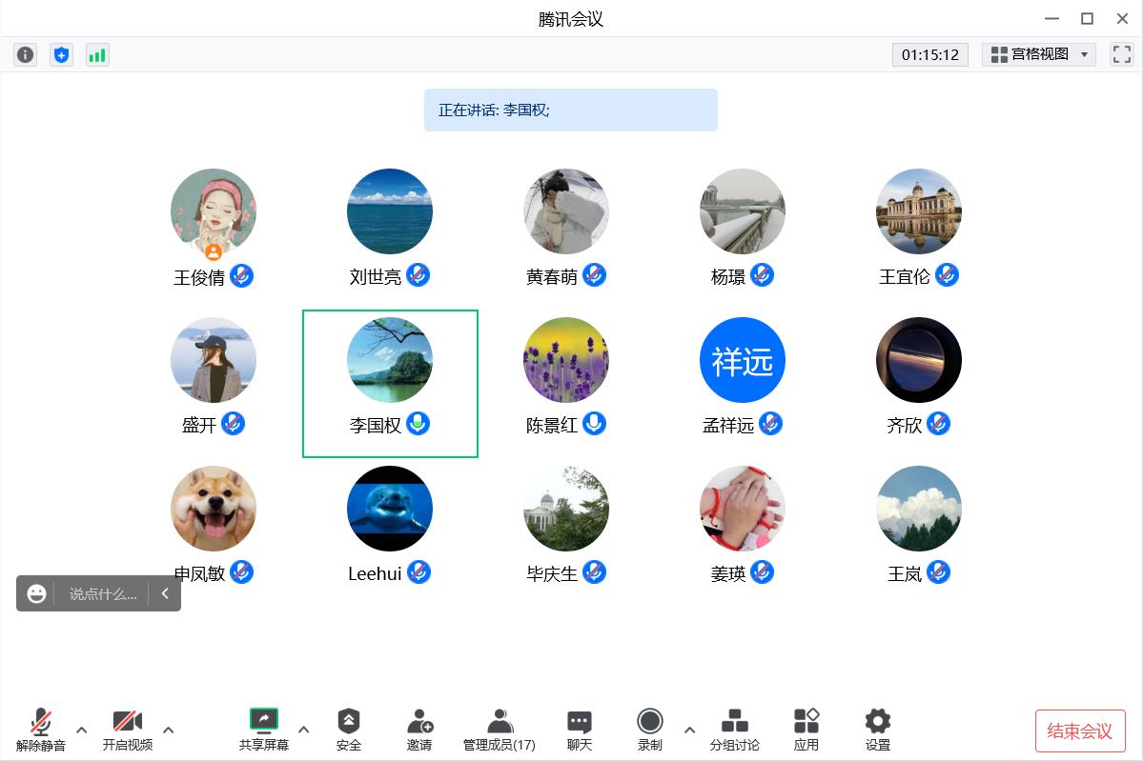This screenshot has height=761, width=1143.
Task: Open 管理成员(17) member list
Action: (x=499, y=730)
